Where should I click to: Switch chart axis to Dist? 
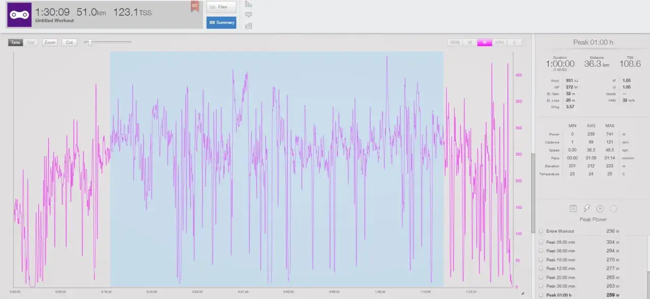click(30, 43)
